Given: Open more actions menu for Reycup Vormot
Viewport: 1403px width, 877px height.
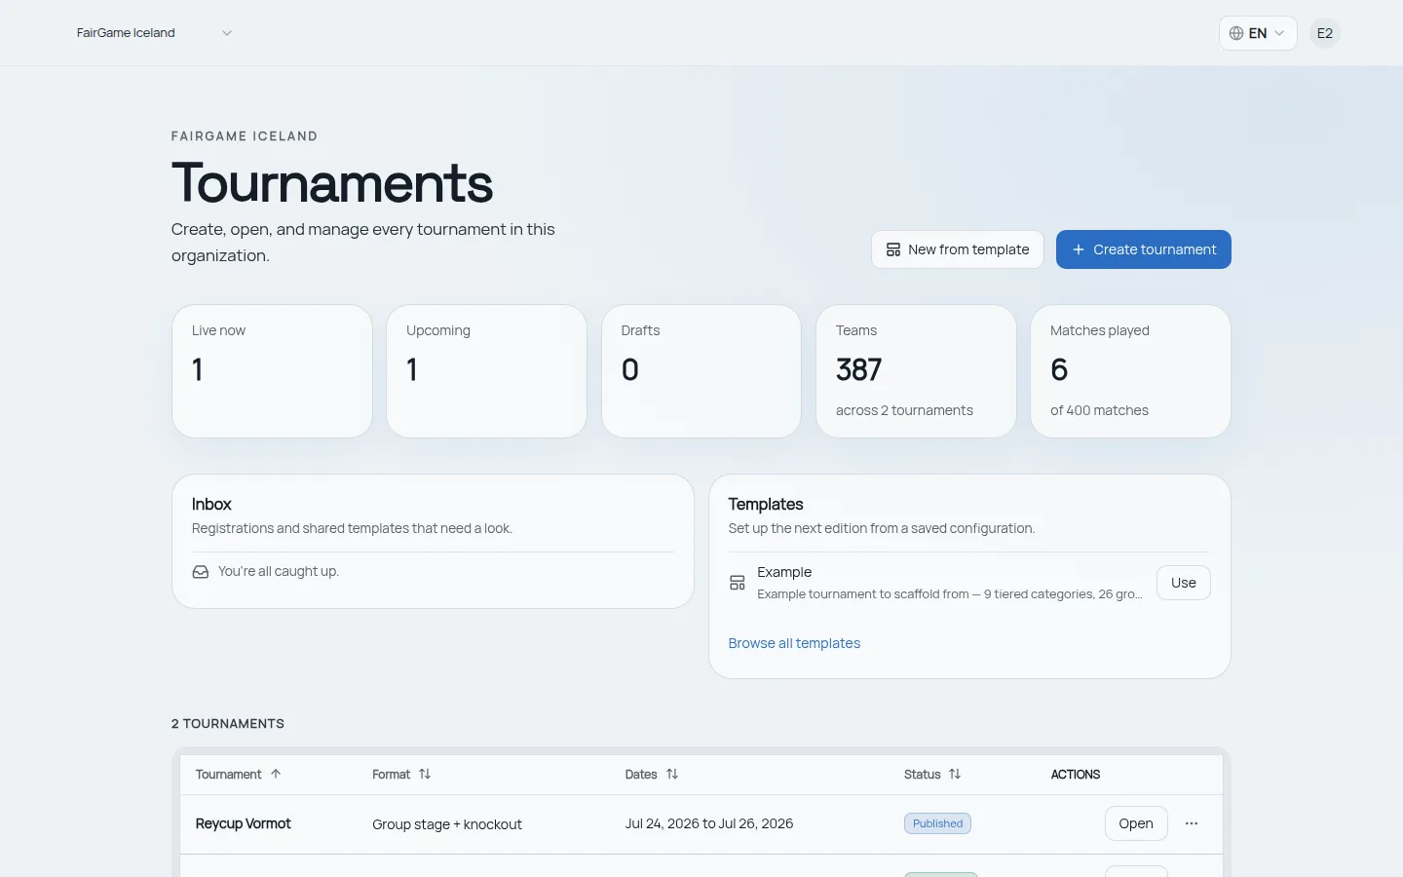Looking at the screenshot, I should pyautogui.click(x=1192, y=823).
